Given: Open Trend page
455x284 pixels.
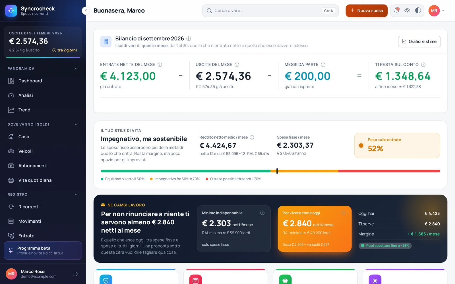Looking at the screenshot, I should click(x=43, y=110).
